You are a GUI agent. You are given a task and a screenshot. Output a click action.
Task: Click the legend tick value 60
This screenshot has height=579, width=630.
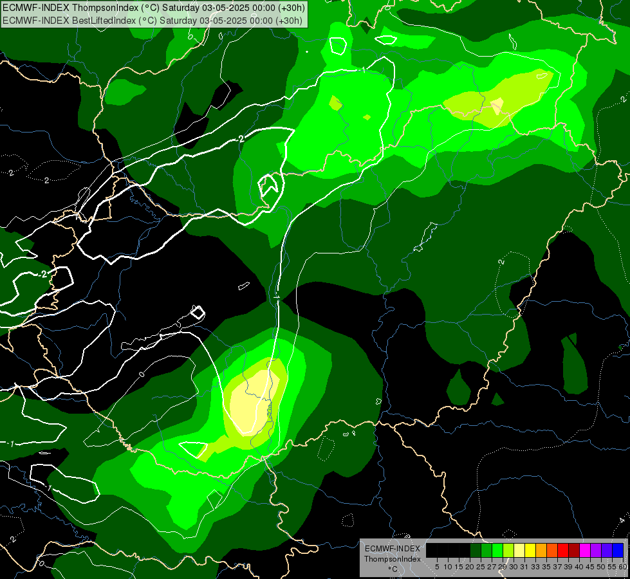tap(623, 567)
